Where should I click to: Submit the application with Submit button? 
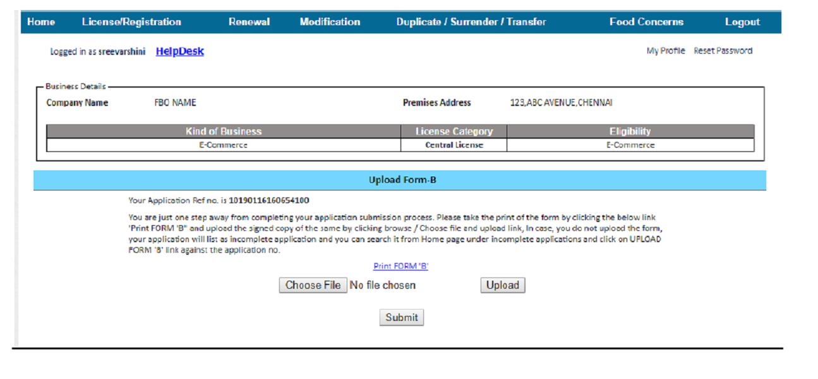(402, 318)
